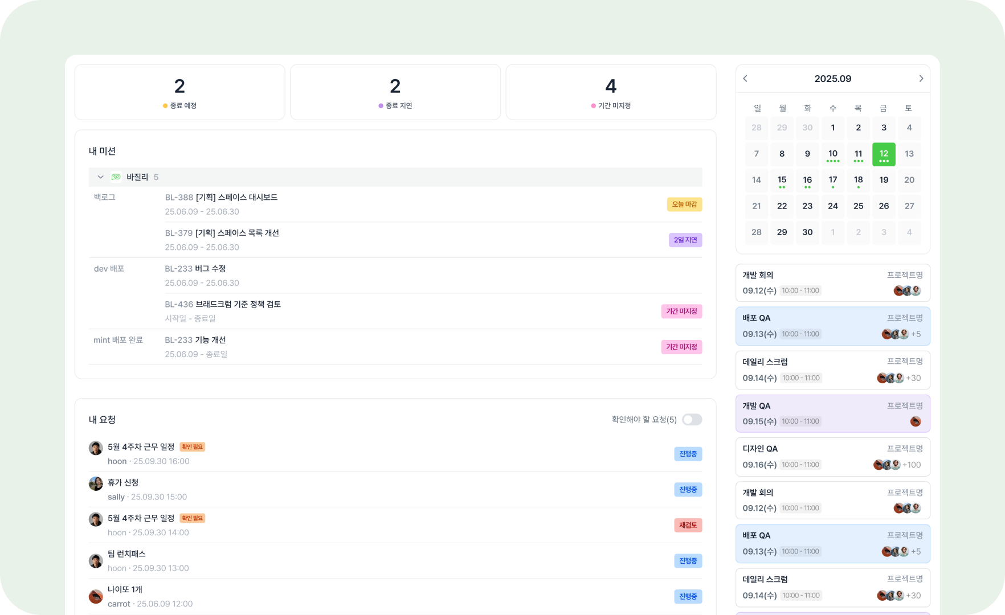Viewport: 1005px width, 615px height.
Task: Go to previous month in calendar
Action: pos(745,79)
